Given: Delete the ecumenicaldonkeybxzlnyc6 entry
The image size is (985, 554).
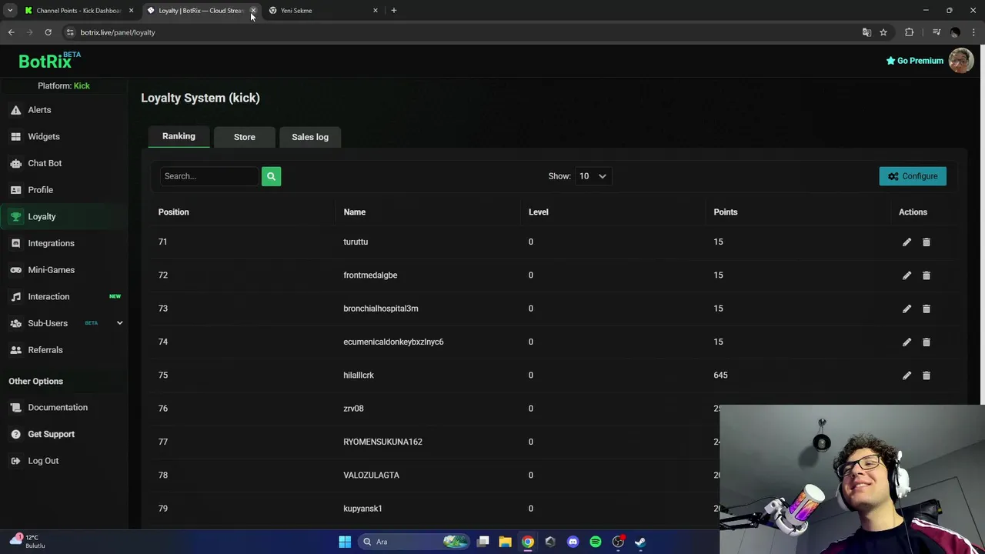Looking at the screenshot, I should [x=927, y=342].
